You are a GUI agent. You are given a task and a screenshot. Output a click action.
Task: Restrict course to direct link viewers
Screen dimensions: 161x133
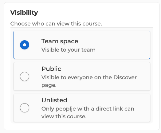(x=25, y=108)
